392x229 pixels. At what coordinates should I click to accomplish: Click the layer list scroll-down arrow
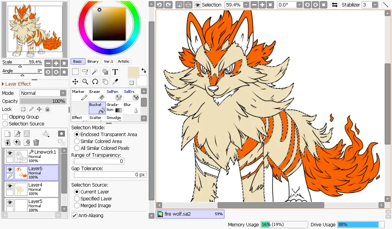[64, 209]
